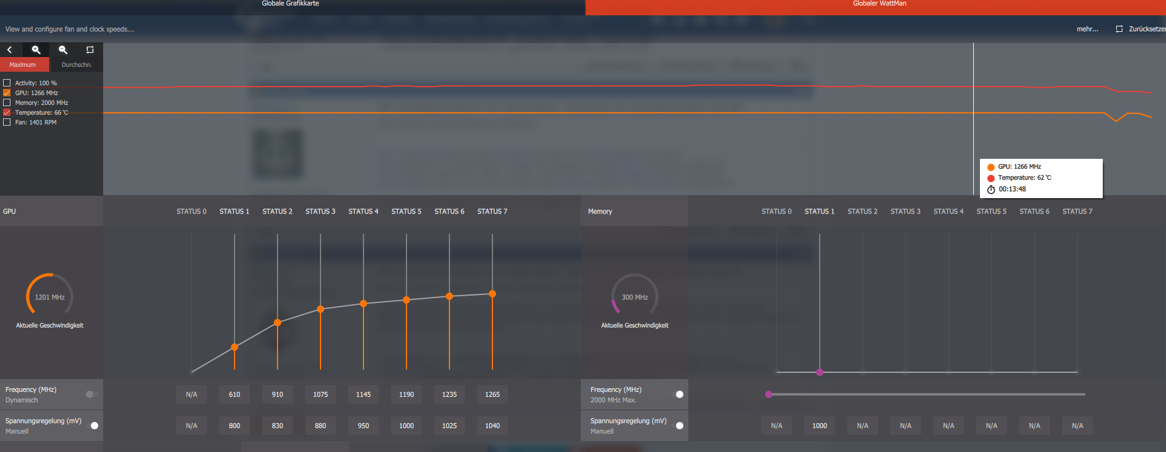
Task: Click Memory State 1 voltage field 1000
Action: [820, 426]
